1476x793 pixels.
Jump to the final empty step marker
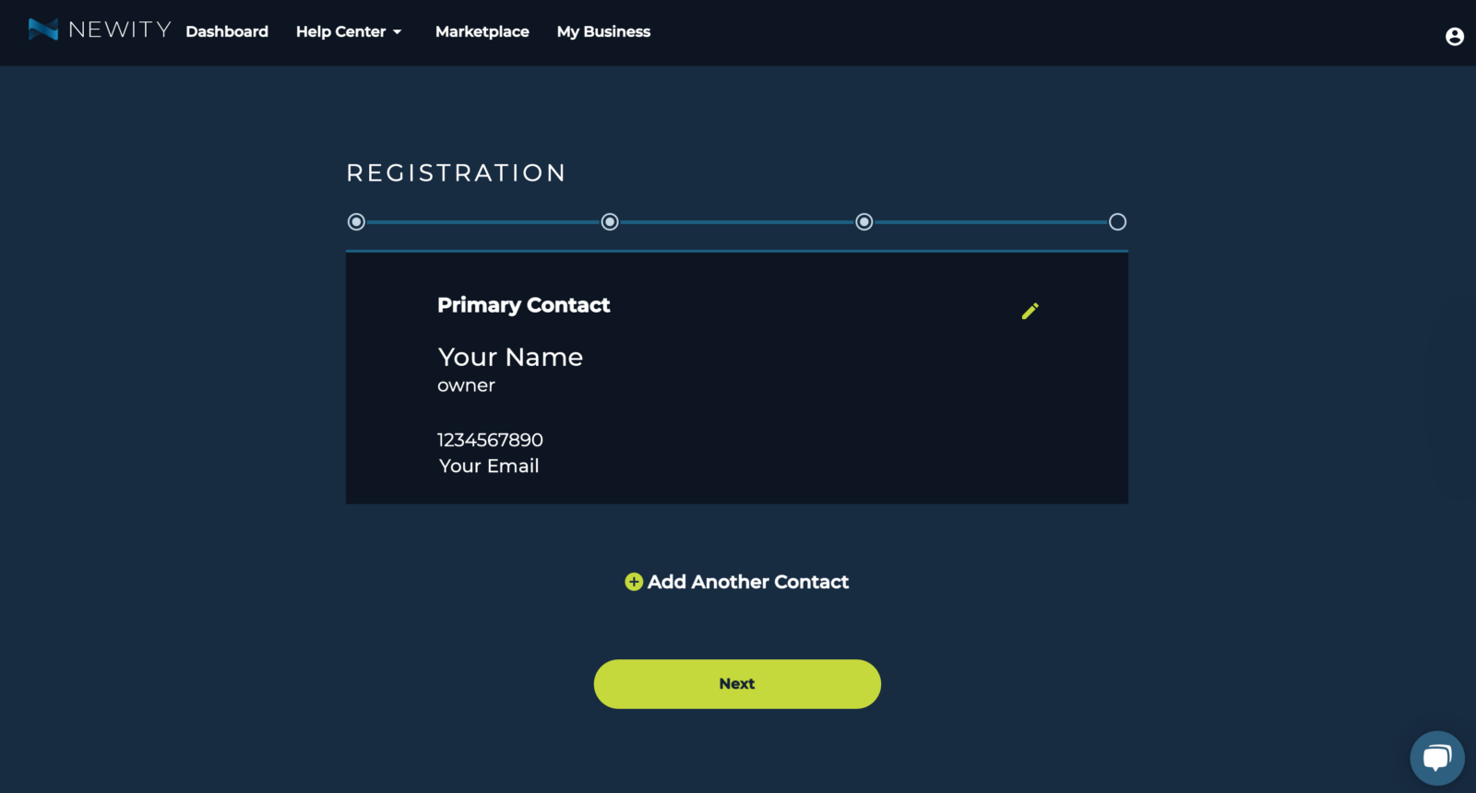(1117, 222)
